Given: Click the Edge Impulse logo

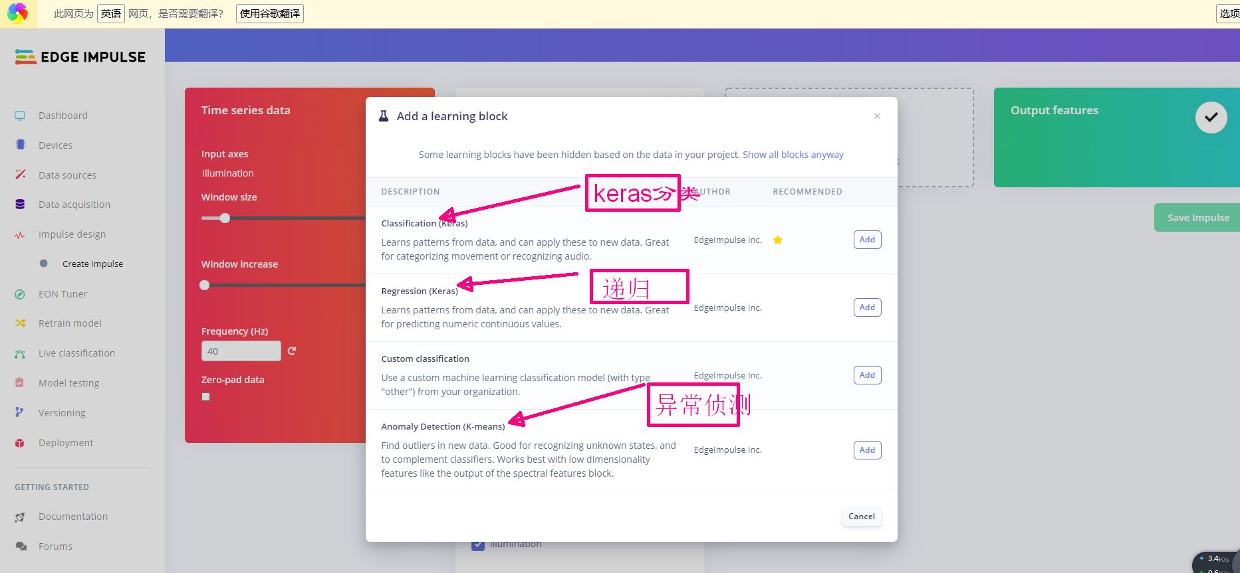Looking at the screenshot, I should [x=80, y=57].
